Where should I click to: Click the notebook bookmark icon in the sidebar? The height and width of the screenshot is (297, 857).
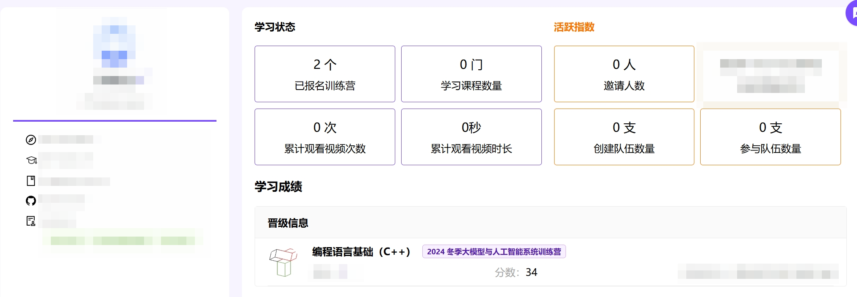31,181
